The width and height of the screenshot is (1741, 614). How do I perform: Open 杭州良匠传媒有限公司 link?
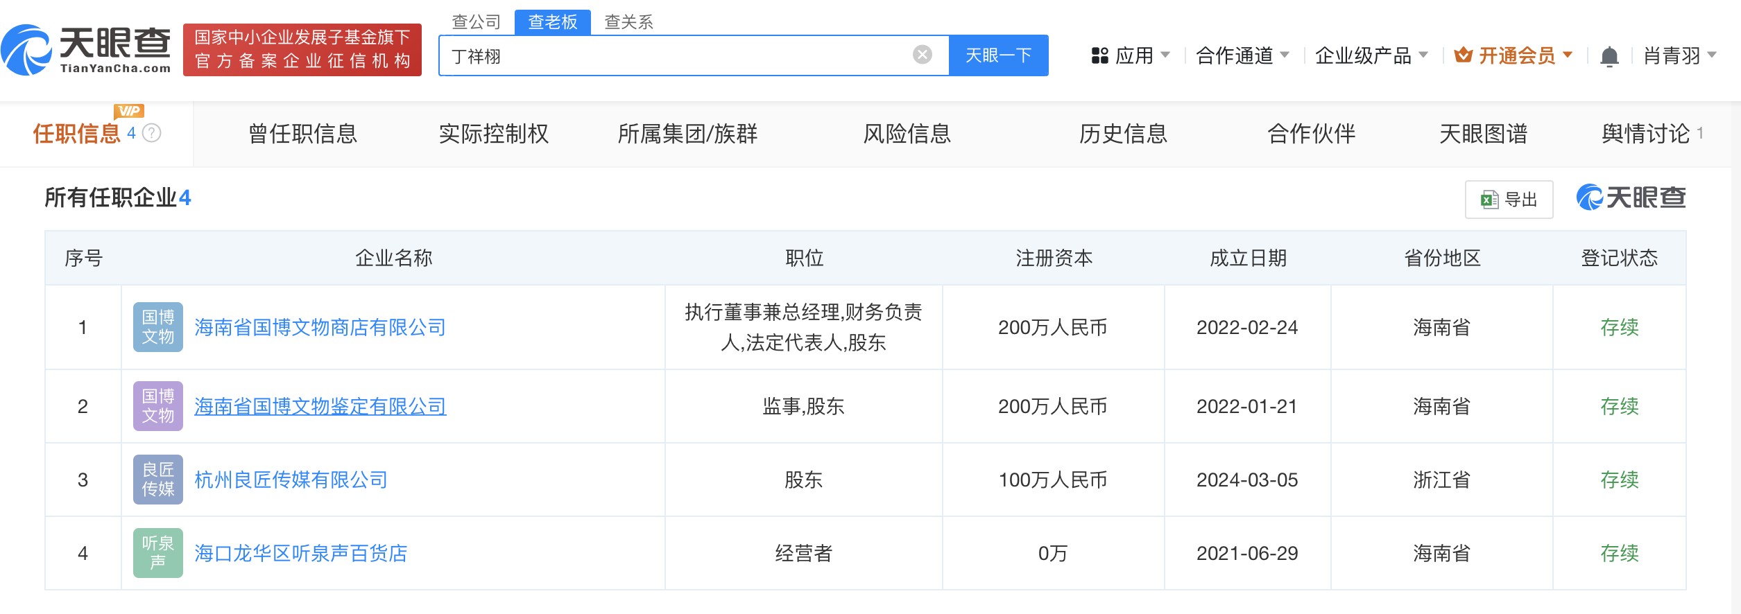(291, 480)
